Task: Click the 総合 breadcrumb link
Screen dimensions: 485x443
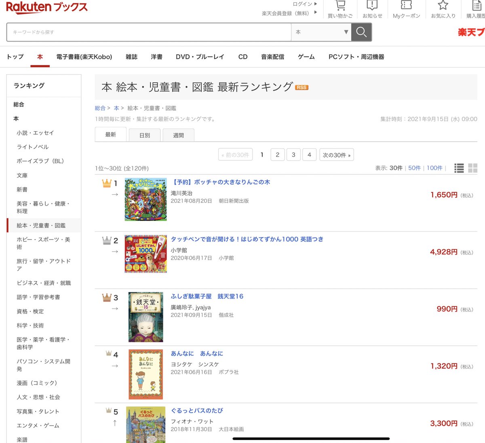Action: (x=100, y=108)
